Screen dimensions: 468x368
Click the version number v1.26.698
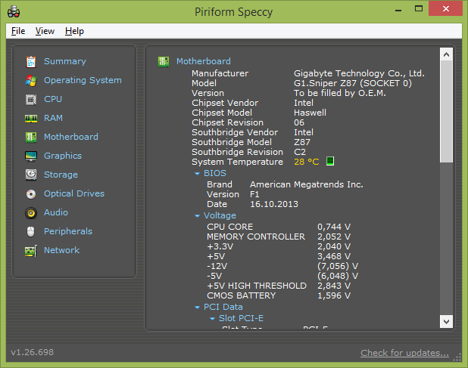(x=33, y=352)
